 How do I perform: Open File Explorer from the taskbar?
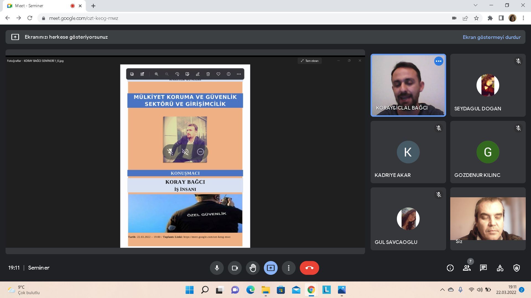(x=265, y=290)
